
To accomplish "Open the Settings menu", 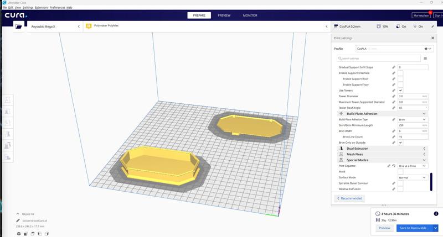I will [x=28, y=8].
